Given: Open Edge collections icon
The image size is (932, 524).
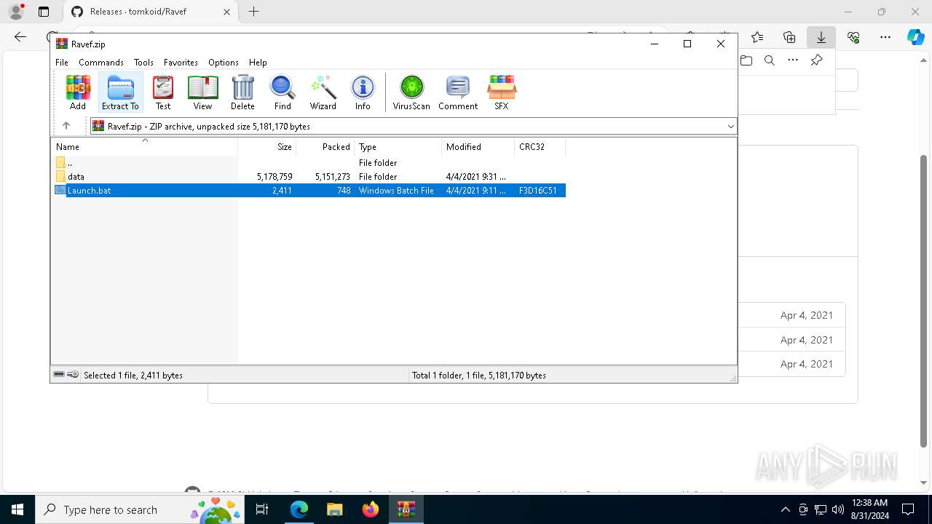Looking at the screenshot, I should pos(789,37).
